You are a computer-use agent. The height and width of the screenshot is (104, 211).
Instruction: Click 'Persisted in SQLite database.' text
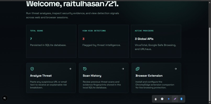pyautogui.click(x=48, y=45)
